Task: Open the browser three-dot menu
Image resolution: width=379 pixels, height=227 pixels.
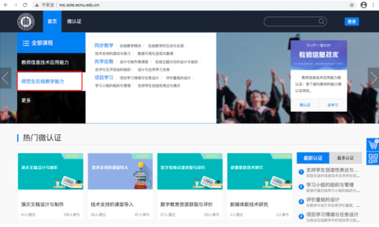Action: (374, 5)
